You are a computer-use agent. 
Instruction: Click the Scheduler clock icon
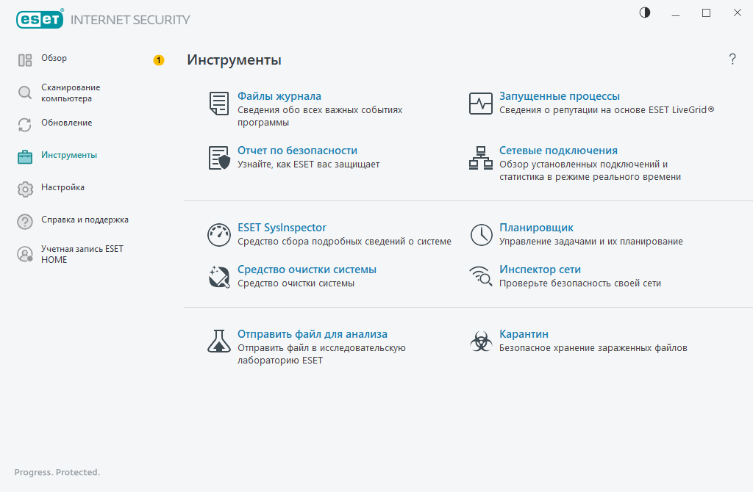click(481, 235)
